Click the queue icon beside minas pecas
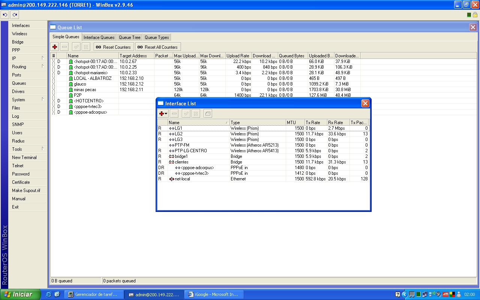480x300 pixels. [71, 90]
